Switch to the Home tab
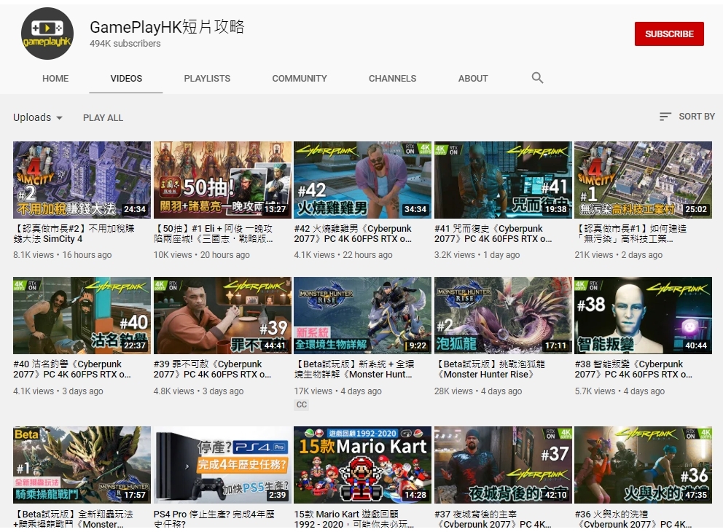The width and height of the screenshot is (723, 532). (55, 79)
